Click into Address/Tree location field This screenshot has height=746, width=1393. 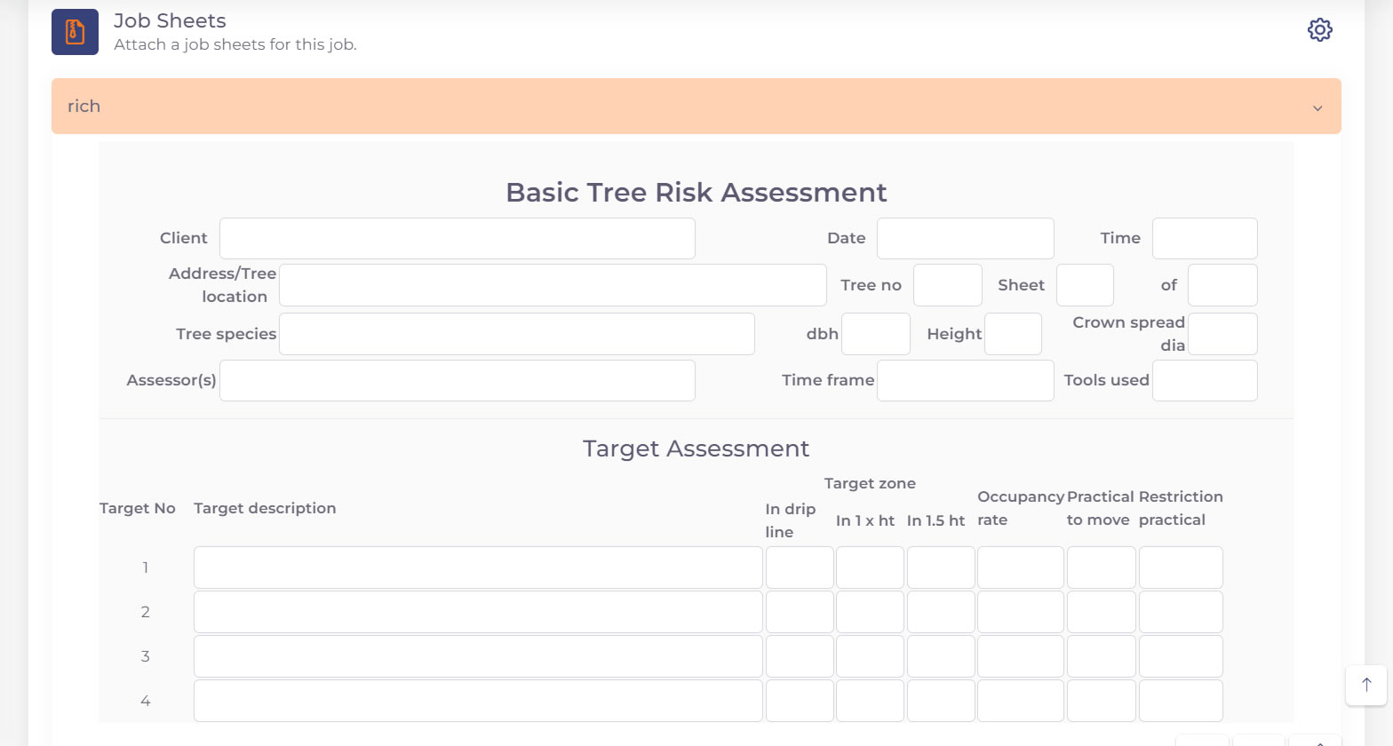click(x=552, y=285)
